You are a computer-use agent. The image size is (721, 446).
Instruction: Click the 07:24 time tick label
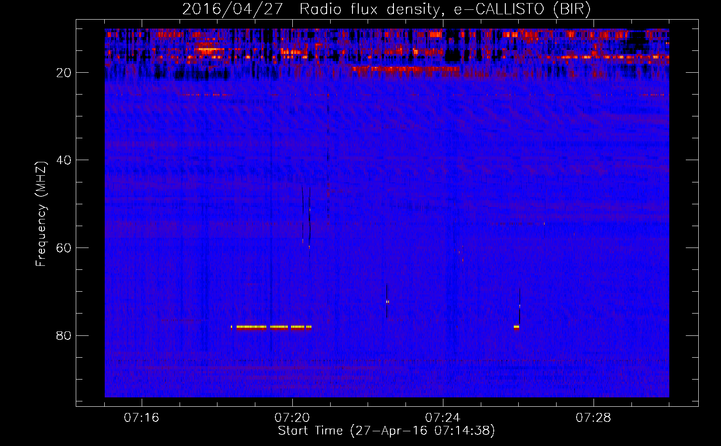[x=443, y=417]
